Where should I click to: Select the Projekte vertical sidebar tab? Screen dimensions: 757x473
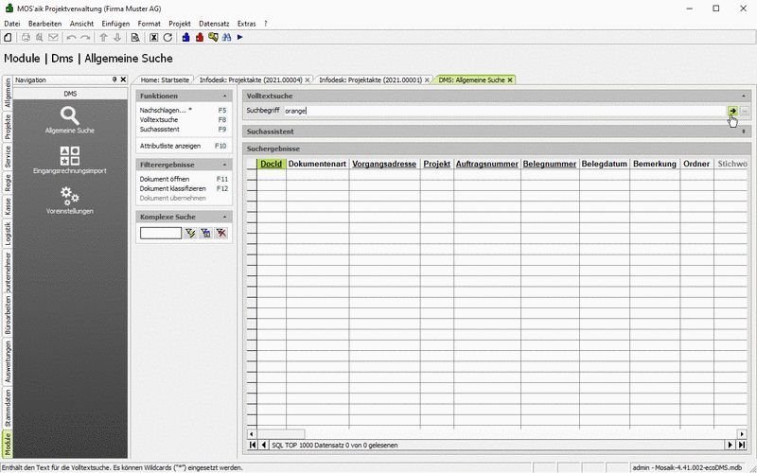(8, 127)
